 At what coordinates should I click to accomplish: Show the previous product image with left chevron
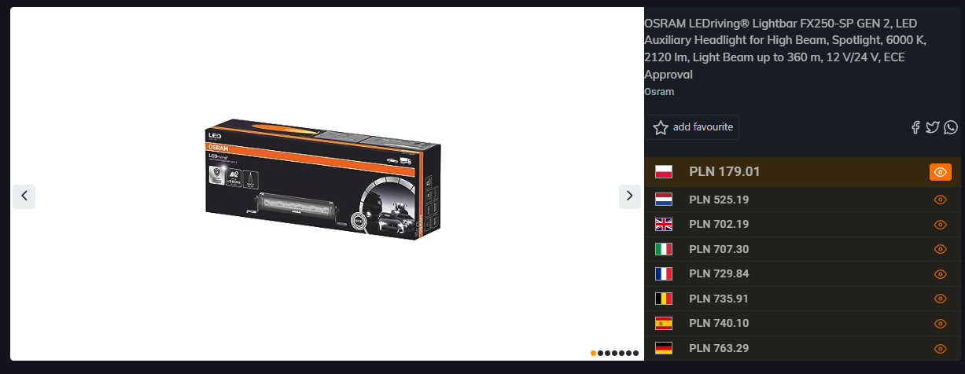[x=24, y=196]
